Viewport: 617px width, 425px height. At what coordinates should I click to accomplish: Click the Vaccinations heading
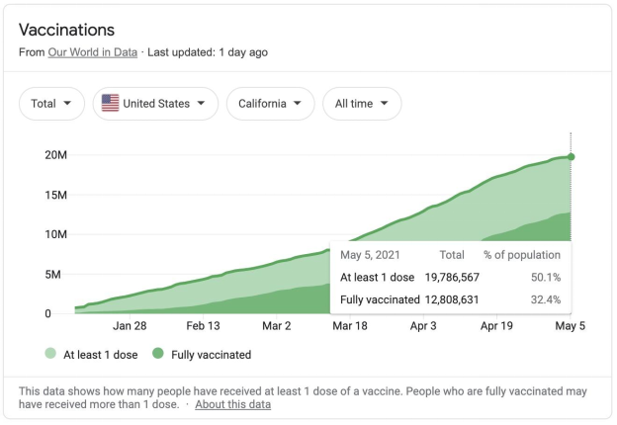[66, 30]
